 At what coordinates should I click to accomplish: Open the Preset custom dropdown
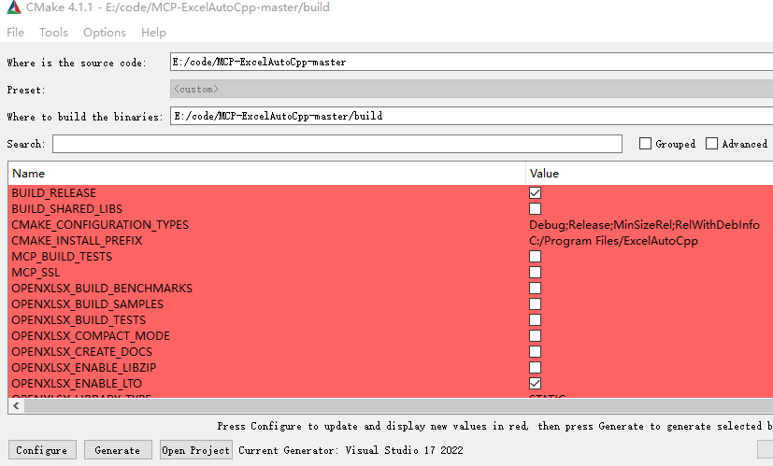471,89
